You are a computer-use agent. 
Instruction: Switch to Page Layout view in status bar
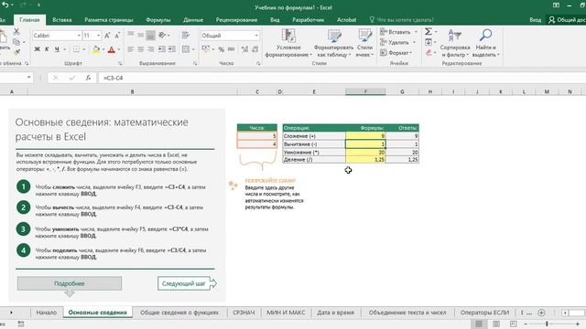(496, 324)
